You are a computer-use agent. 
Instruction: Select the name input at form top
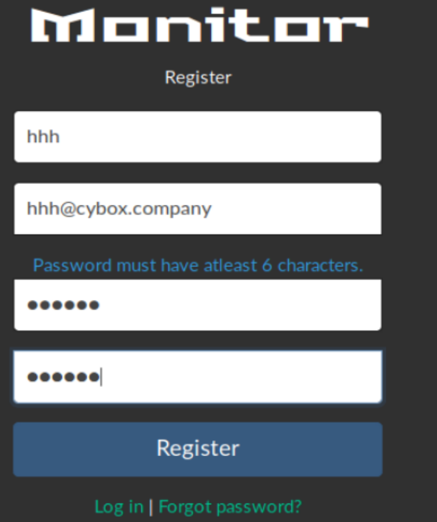tap(198, 136)
